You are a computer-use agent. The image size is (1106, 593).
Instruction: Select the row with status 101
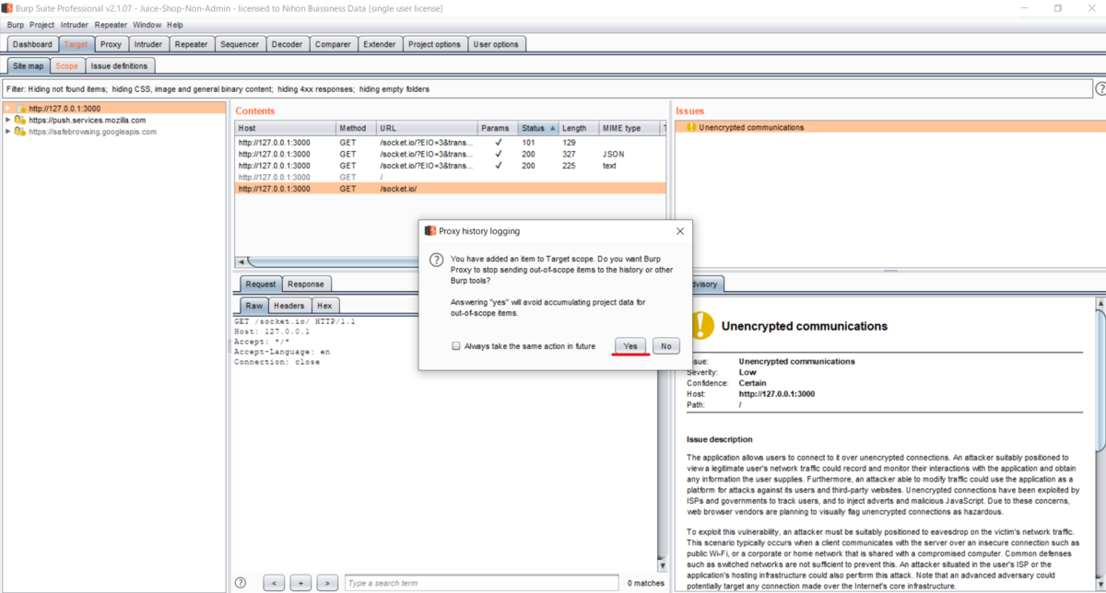(450, 143)
